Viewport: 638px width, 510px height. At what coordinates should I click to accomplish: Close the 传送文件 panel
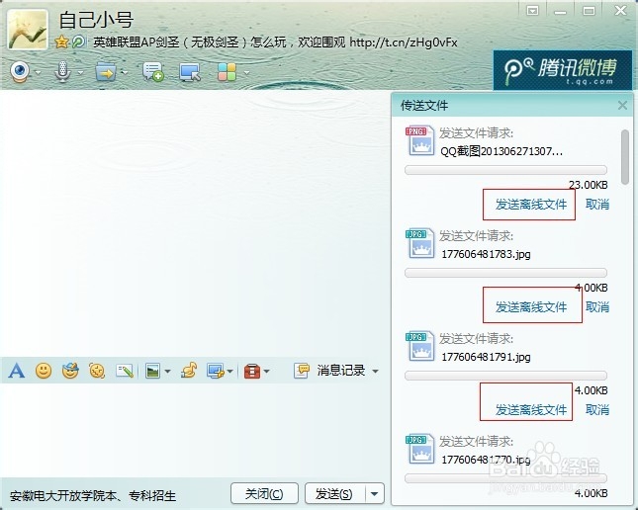pos(622,106)
